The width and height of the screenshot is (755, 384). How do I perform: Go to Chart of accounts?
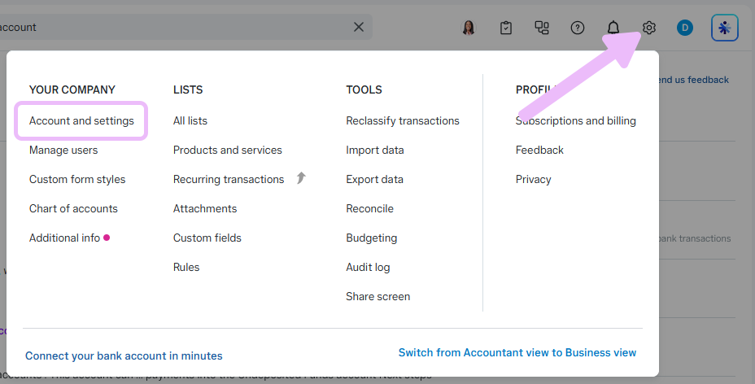[73, 208]
